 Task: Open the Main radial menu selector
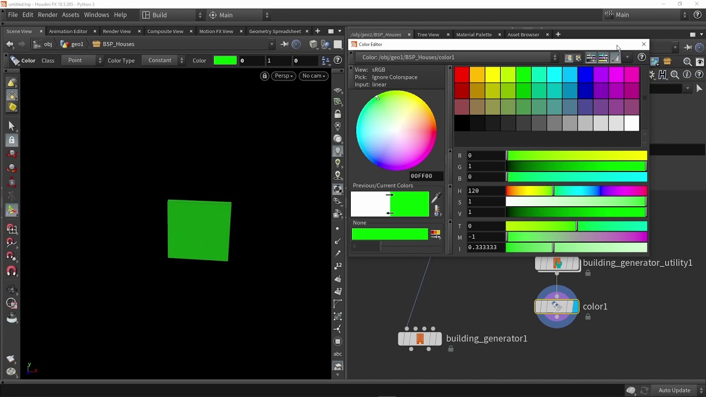click(x=239, y=15)
